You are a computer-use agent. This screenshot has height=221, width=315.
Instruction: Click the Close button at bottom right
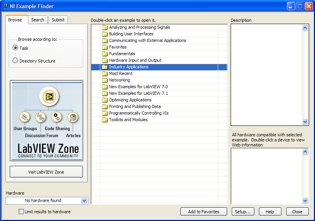tap(297, 212)
